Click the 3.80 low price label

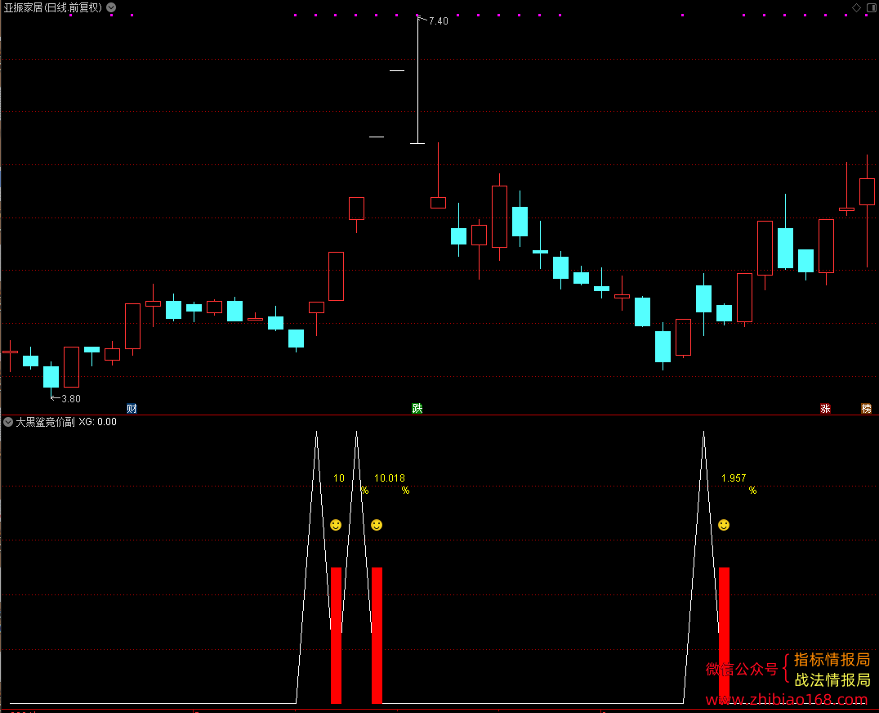[x=70, y=399]
